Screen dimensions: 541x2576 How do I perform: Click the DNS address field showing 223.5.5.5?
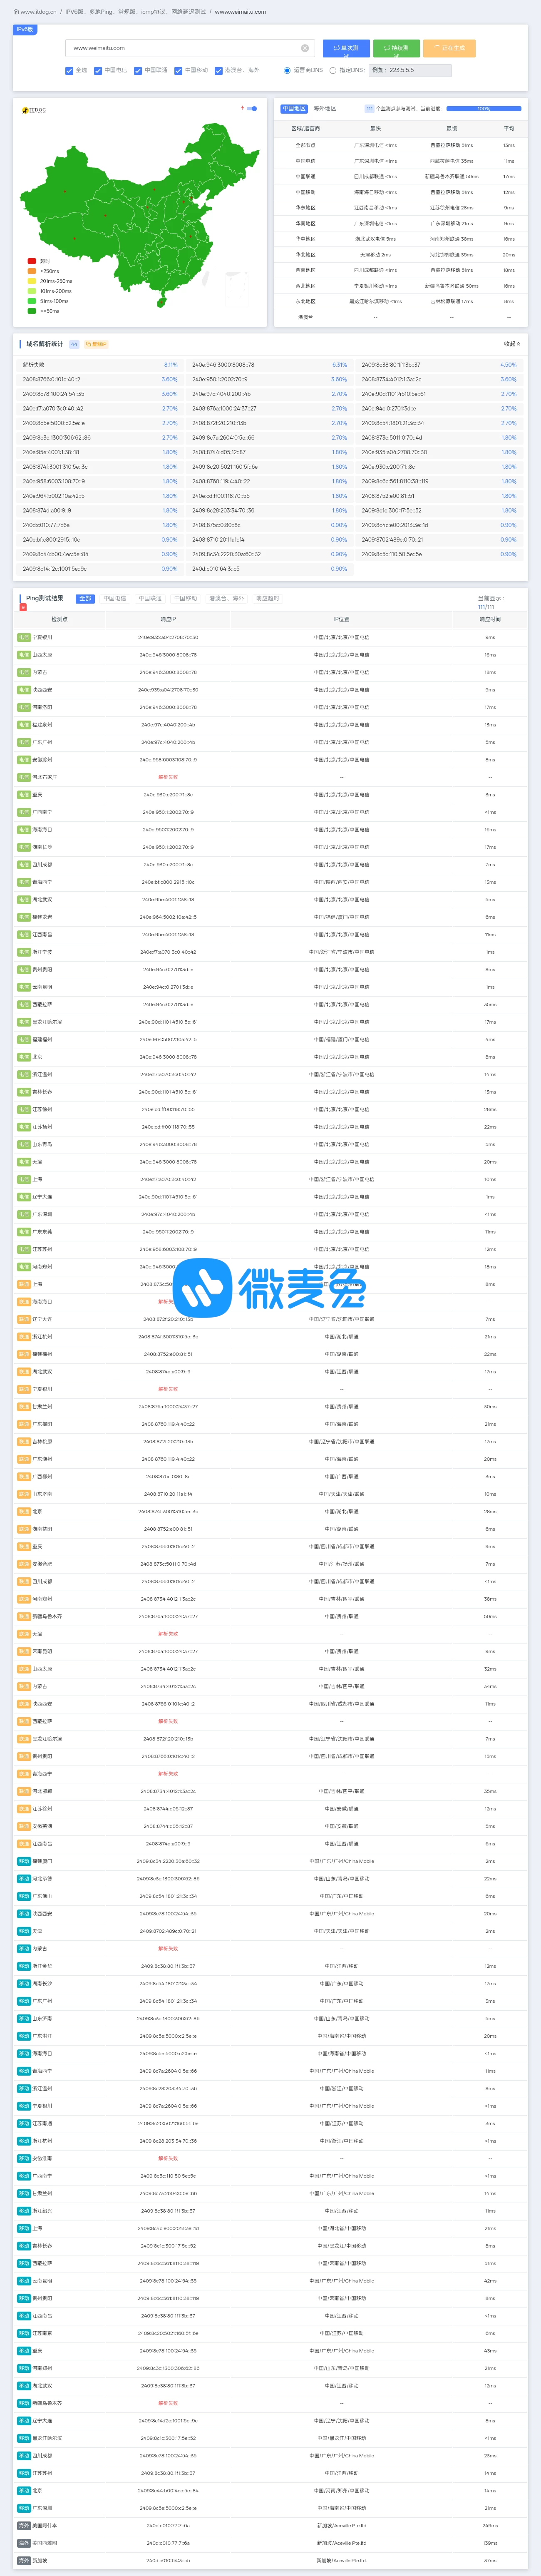click(x=410, y=71)
